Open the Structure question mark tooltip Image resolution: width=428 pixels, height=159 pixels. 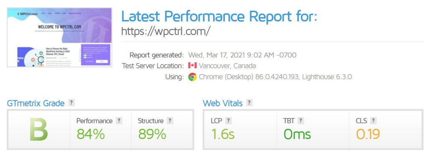pyautogui.click(x=170, y=121)
